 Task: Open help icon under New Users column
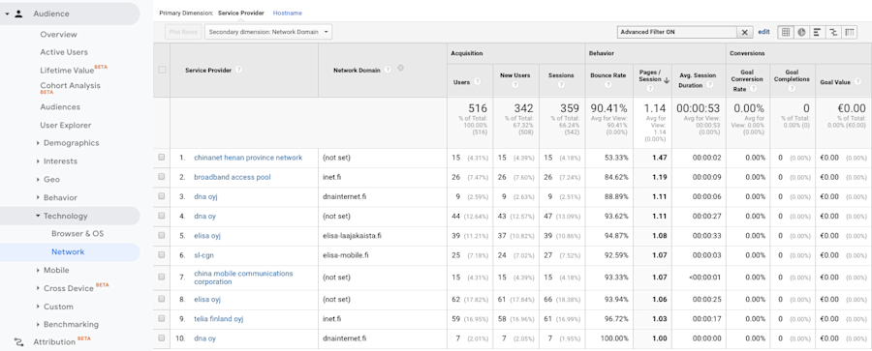click(515, 85)
